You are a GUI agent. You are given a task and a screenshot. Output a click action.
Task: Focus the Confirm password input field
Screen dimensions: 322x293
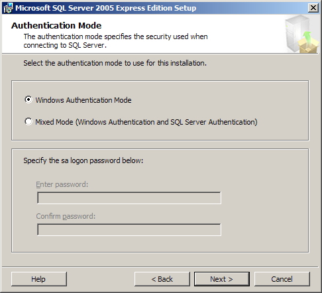(129, 229)
